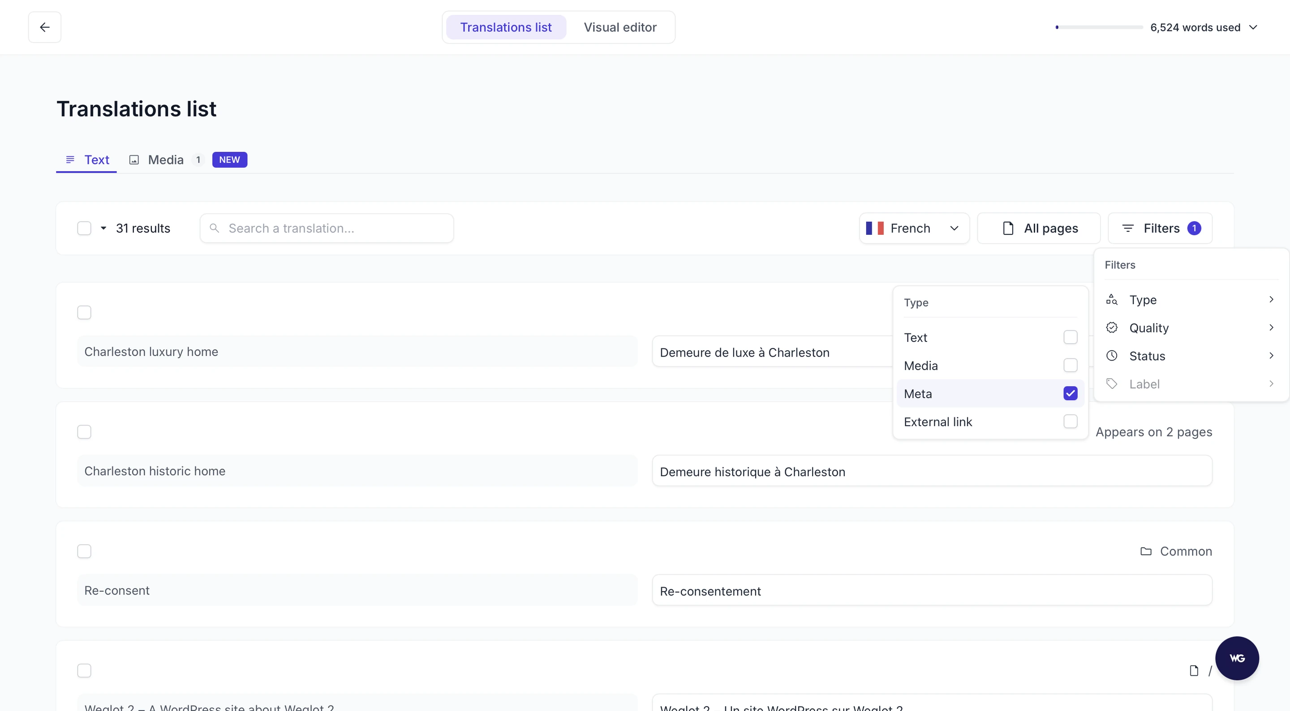Check the Media type filter
The image size is (1290, 711).
1070,365
